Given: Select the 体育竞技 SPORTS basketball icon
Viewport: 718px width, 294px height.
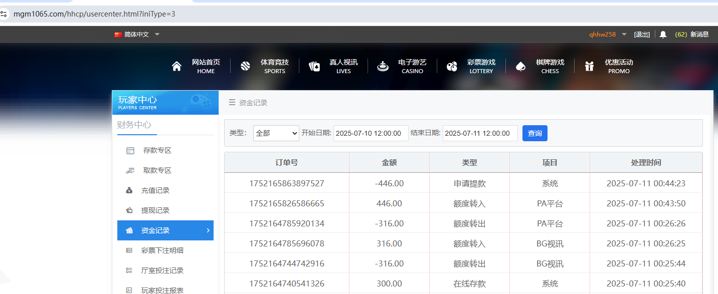Looking at the screenshot, I should [245, 66].
